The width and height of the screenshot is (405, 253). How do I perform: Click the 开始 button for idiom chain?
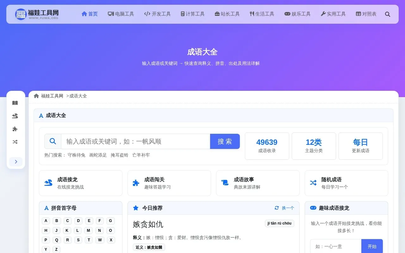(372, 246)
